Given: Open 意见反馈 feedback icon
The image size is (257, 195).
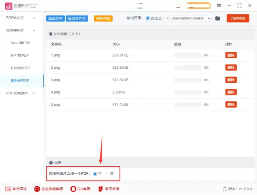Looking at the screenshot, I should tap(100, 189).
